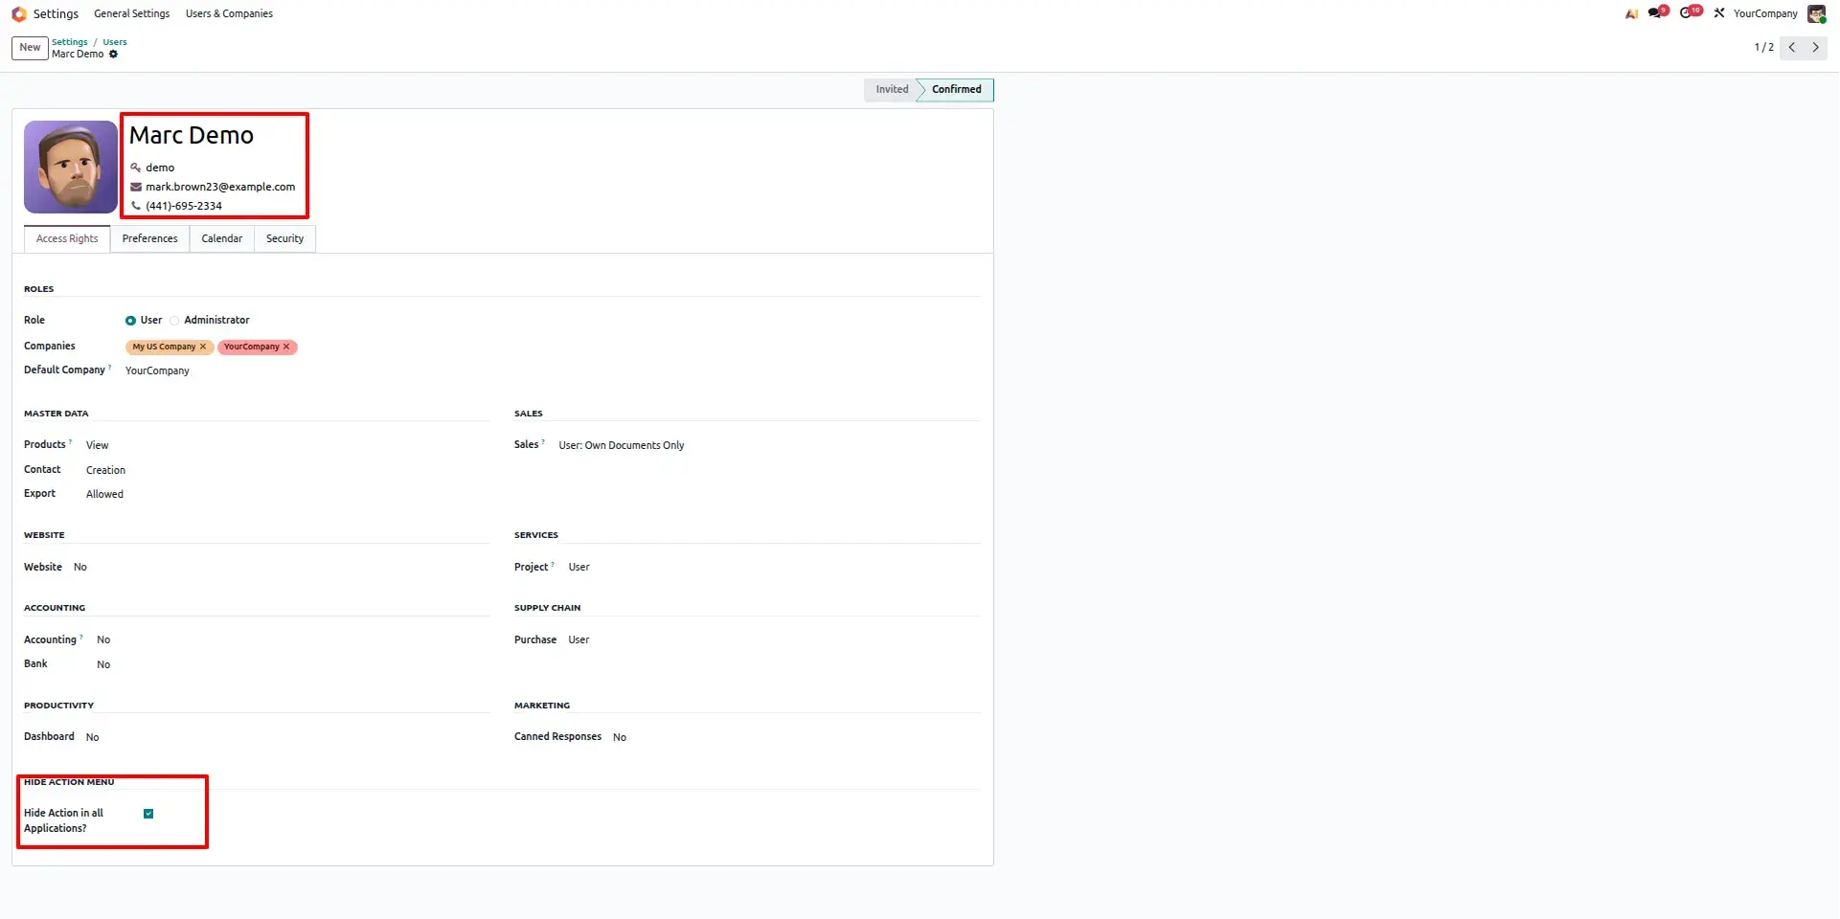The image size is (1840, 919).
Task: Create a new user with the New button
Action: coord(30,48)
